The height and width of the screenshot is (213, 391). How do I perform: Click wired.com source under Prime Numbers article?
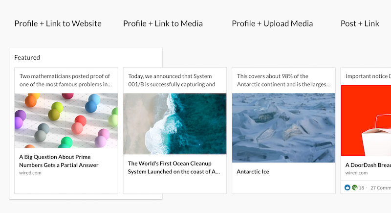(30, 173)
